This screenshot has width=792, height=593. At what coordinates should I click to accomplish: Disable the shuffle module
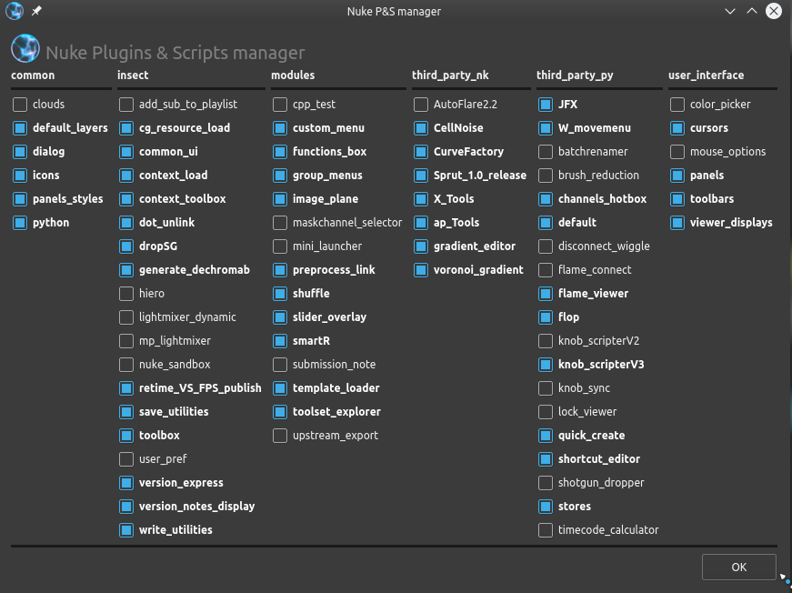(280, 293)
